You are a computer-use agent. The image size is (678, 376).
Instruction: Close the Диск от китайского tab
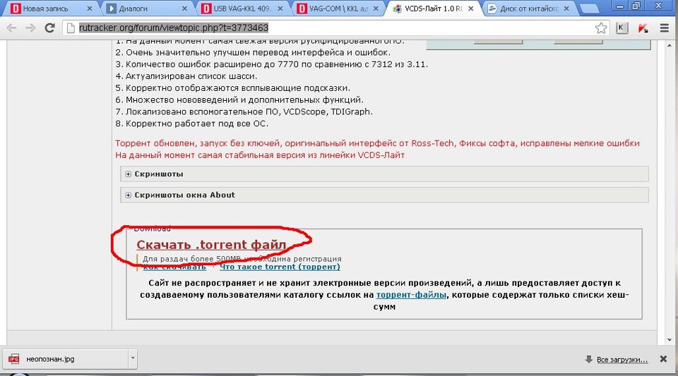[x=566, y=8]
